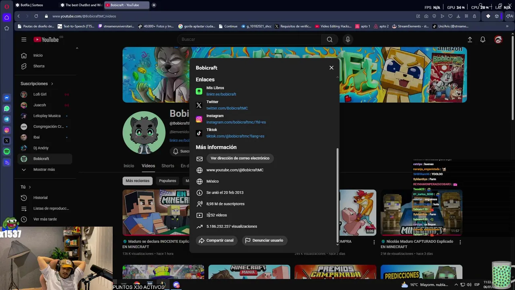Viewport: 515px width, 290px height.
Task: Click the YouTube logo
Action: [47, 39]
